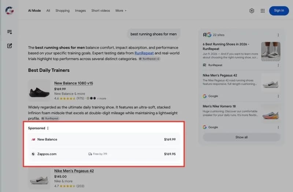Click the New Balance & more seller text
Image resolution: width=293 pixels, height=192 pixels.
pos(70,94)
